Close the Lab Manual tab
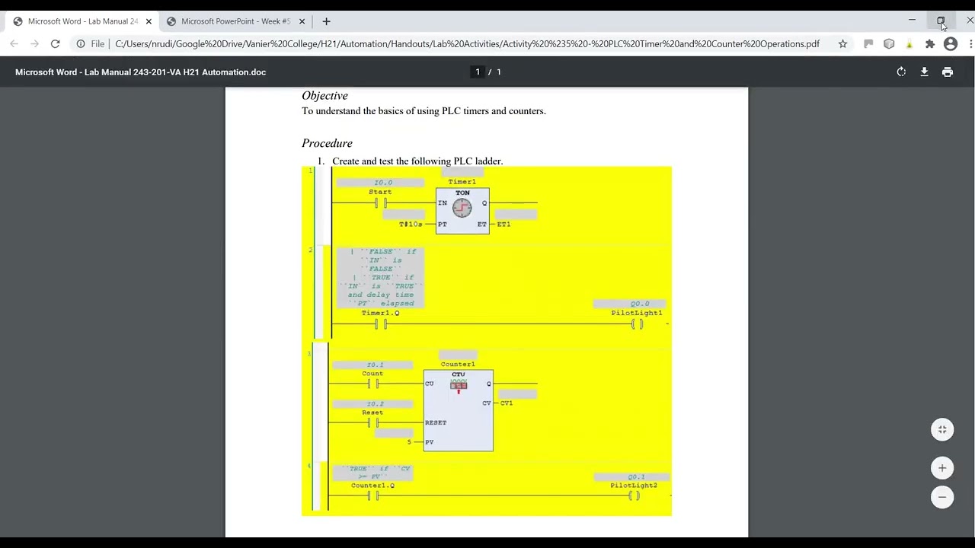This screenshot has width=975, height=548. tap(149, 21)
